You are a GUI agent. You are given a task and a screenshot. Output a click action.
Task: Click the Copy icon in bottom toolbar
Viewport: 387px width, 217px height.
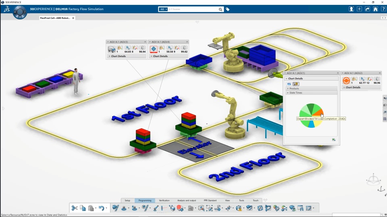pyautogui.click(x=83, y=208)
